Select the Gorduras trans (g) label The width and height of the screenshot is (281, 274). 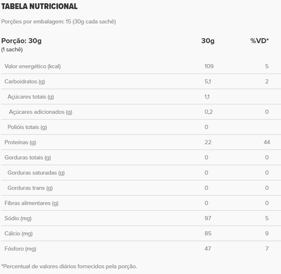tap(30, 188)
